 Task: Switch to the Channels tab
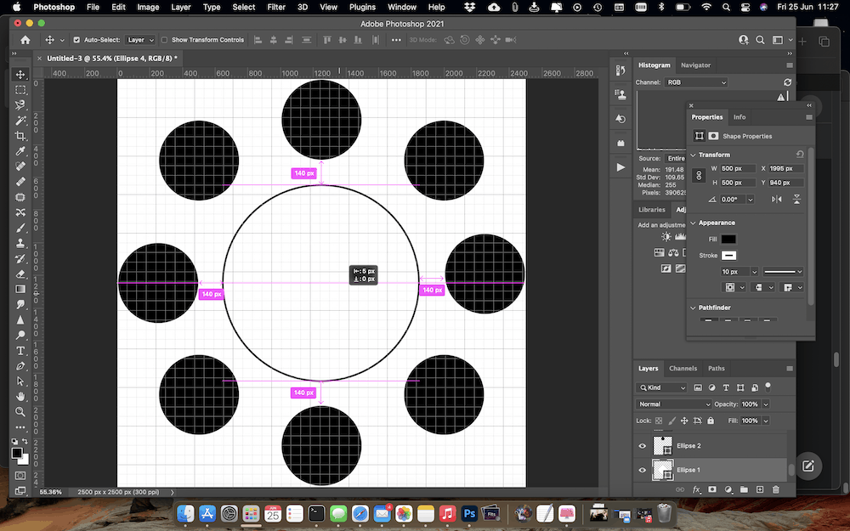tap(683, 369)
